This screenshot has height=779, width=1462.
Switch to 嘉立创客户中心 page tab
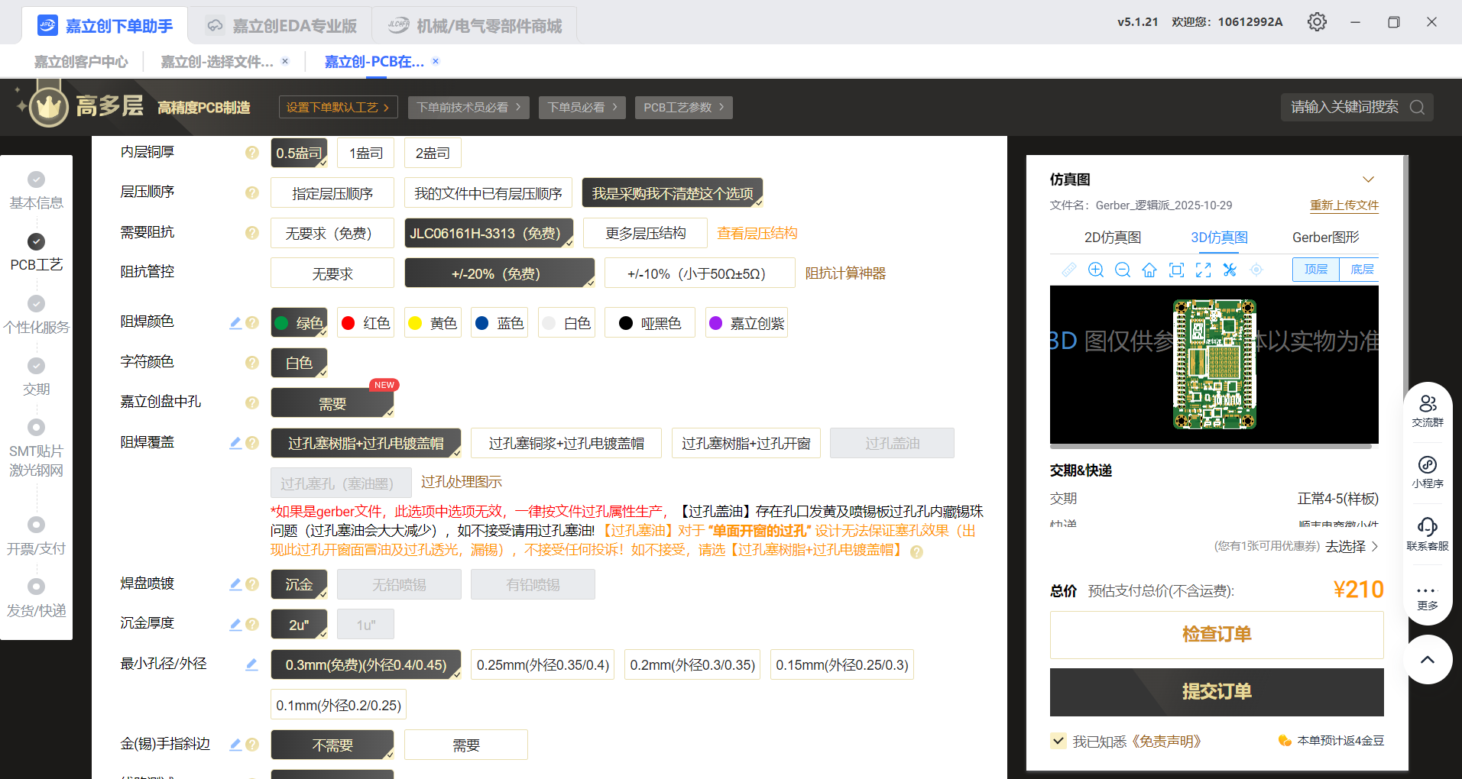coord(80,62)
